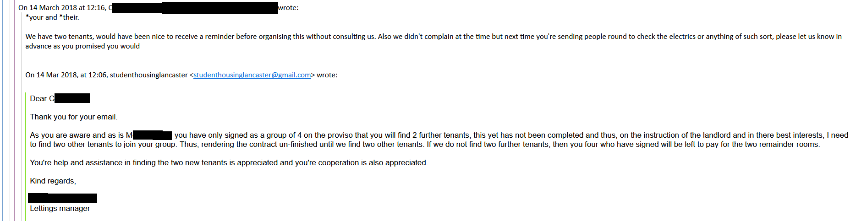The image size is (856, 221).
Task: Click the "On 14 March 2018 at 12:16" header text
Action: (x=62, y=8)
